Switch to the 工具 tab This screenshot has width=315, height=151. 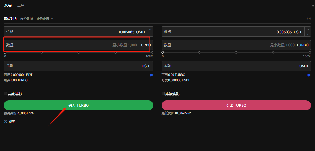point(21,5)
